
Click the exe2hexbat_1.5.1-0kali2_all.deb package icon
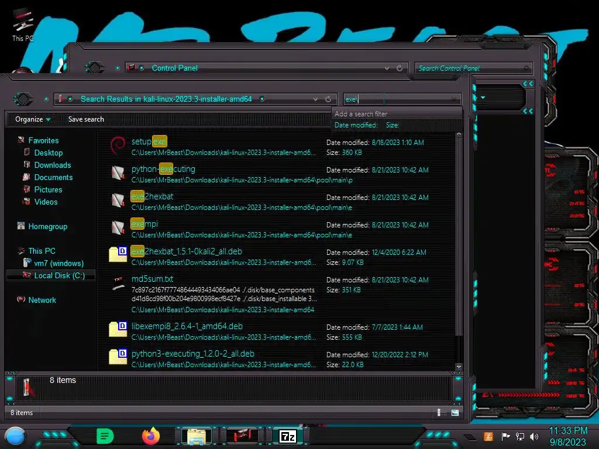[x=118, y=254]
